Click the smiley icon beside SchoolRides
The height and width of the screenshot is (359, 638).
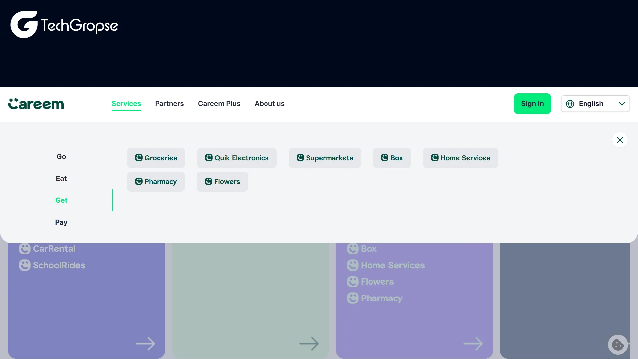pos(25,265)
